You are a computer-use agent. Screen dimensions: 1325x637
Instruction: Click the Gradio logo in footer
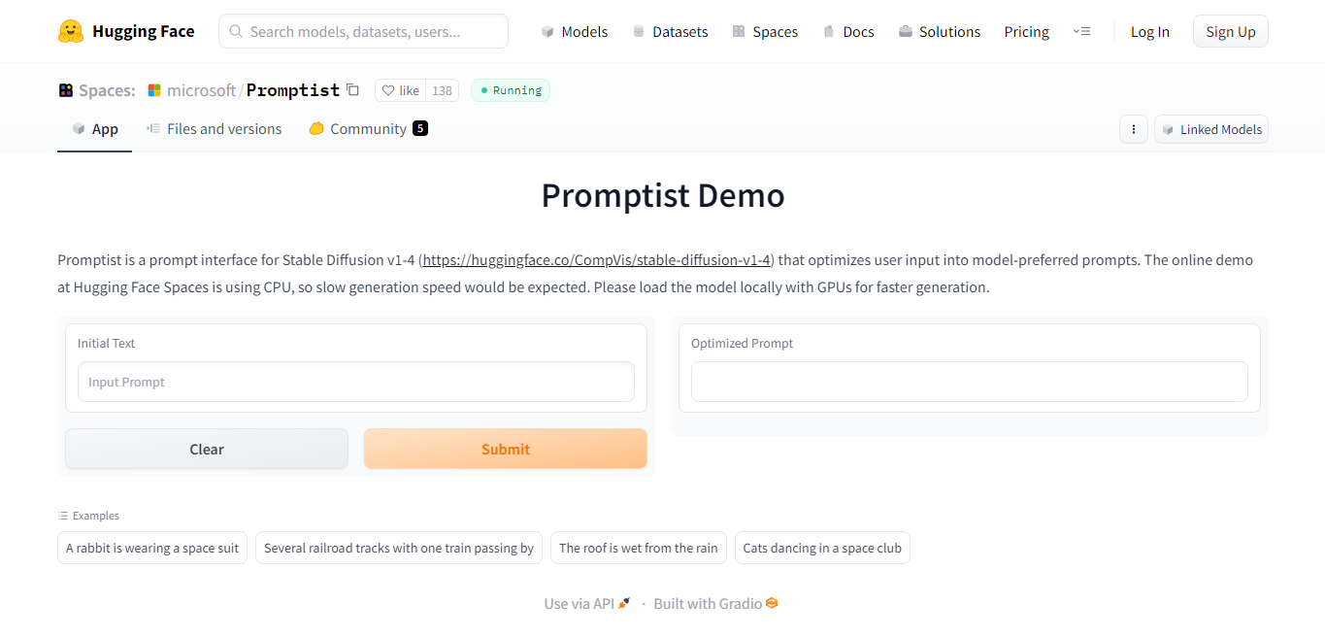772,603
